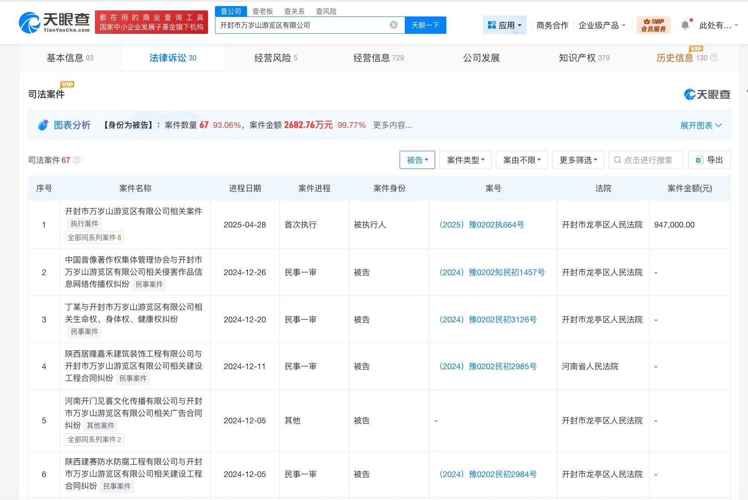Click 全部同系列案件 8 badge on row one
Viewport: 748px width, 500px height.
pyautogui.click(x=94, y=237)
